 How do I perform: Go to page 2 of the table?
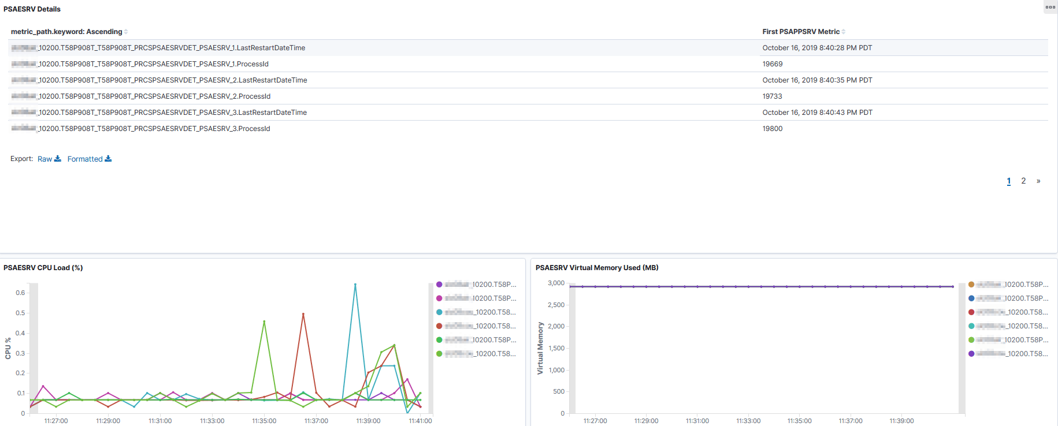[1023, 181]
